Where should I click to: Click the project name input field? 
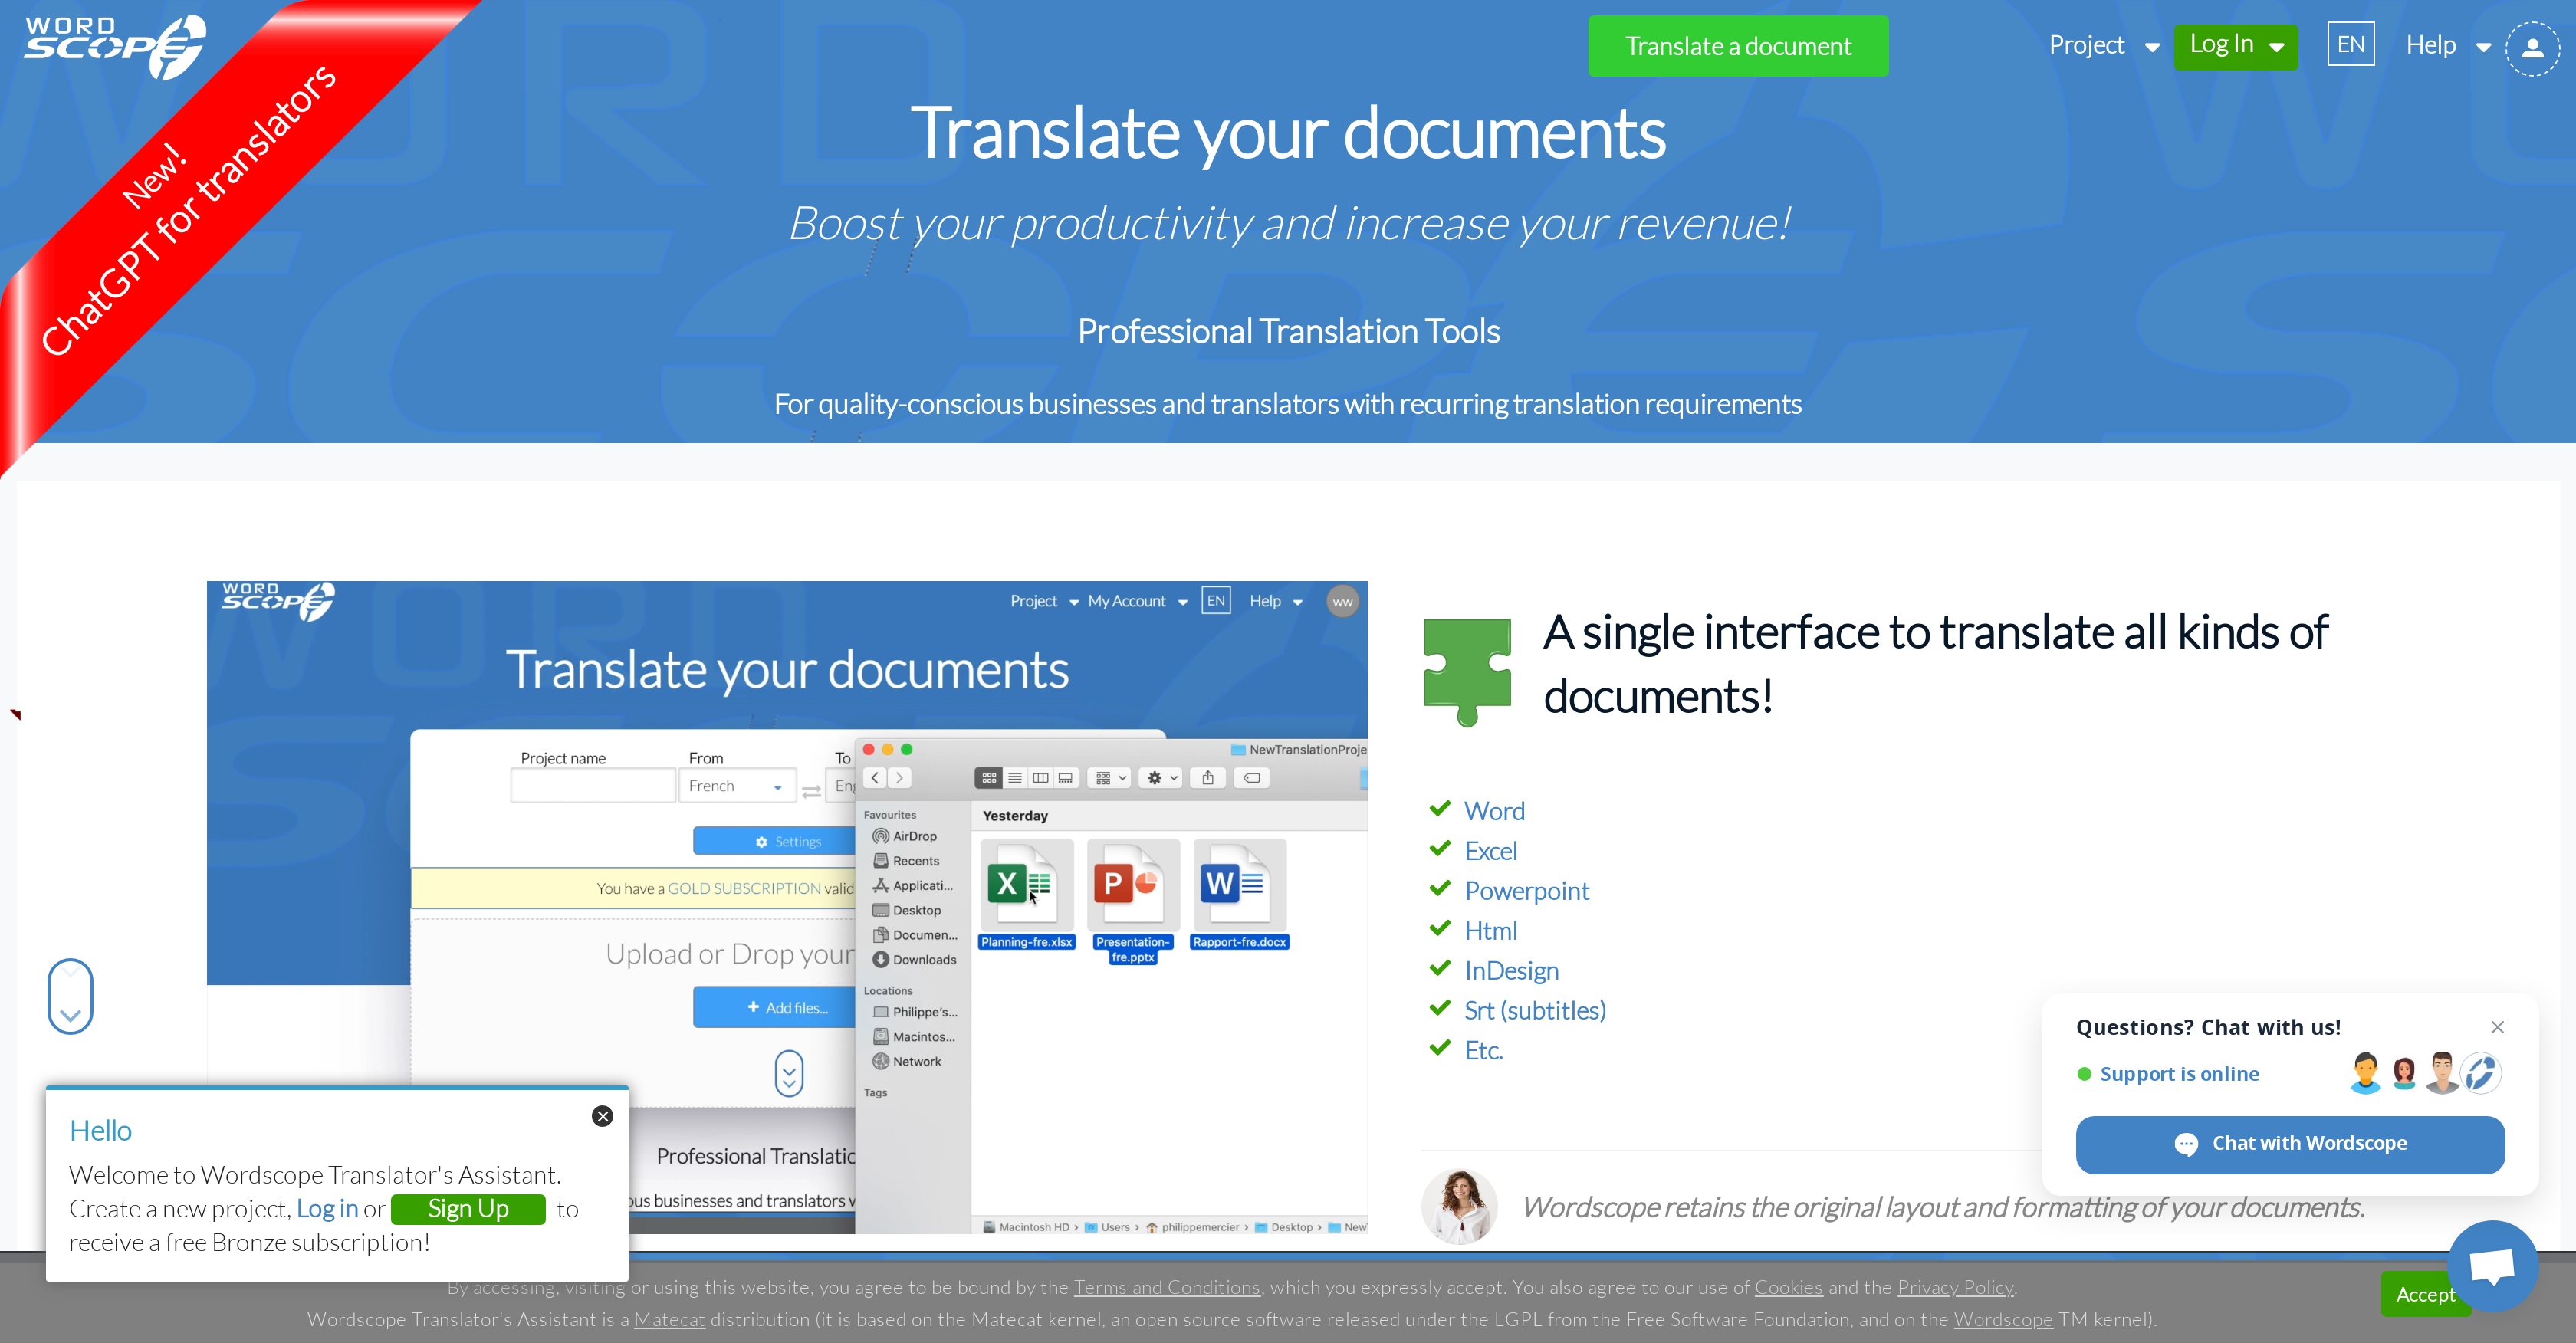coord(593,786)
